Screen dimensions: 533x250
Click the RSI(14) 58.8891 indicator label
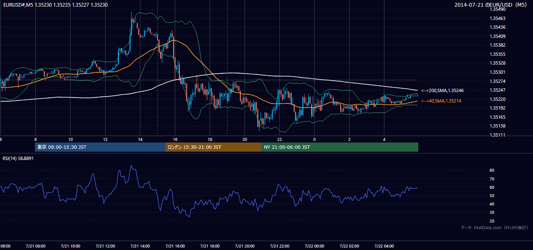coord(18,158)
